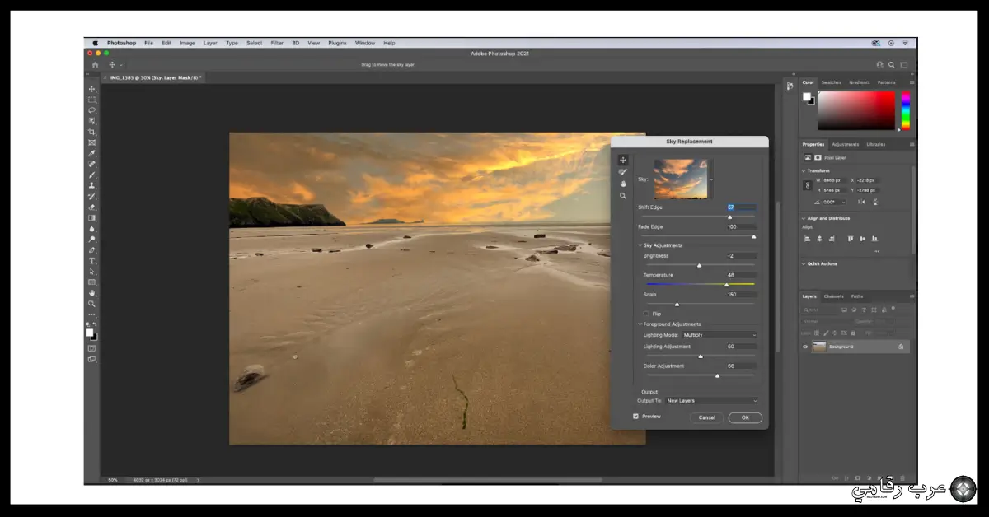This screenshot has height=517, width=989.
Task: Open the Lighting Mode Multiply dropdown
Action: 719,335
